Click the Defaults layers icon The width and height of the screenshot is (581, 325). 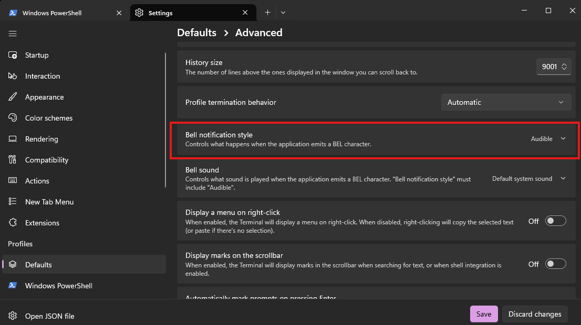click(13, 265)
